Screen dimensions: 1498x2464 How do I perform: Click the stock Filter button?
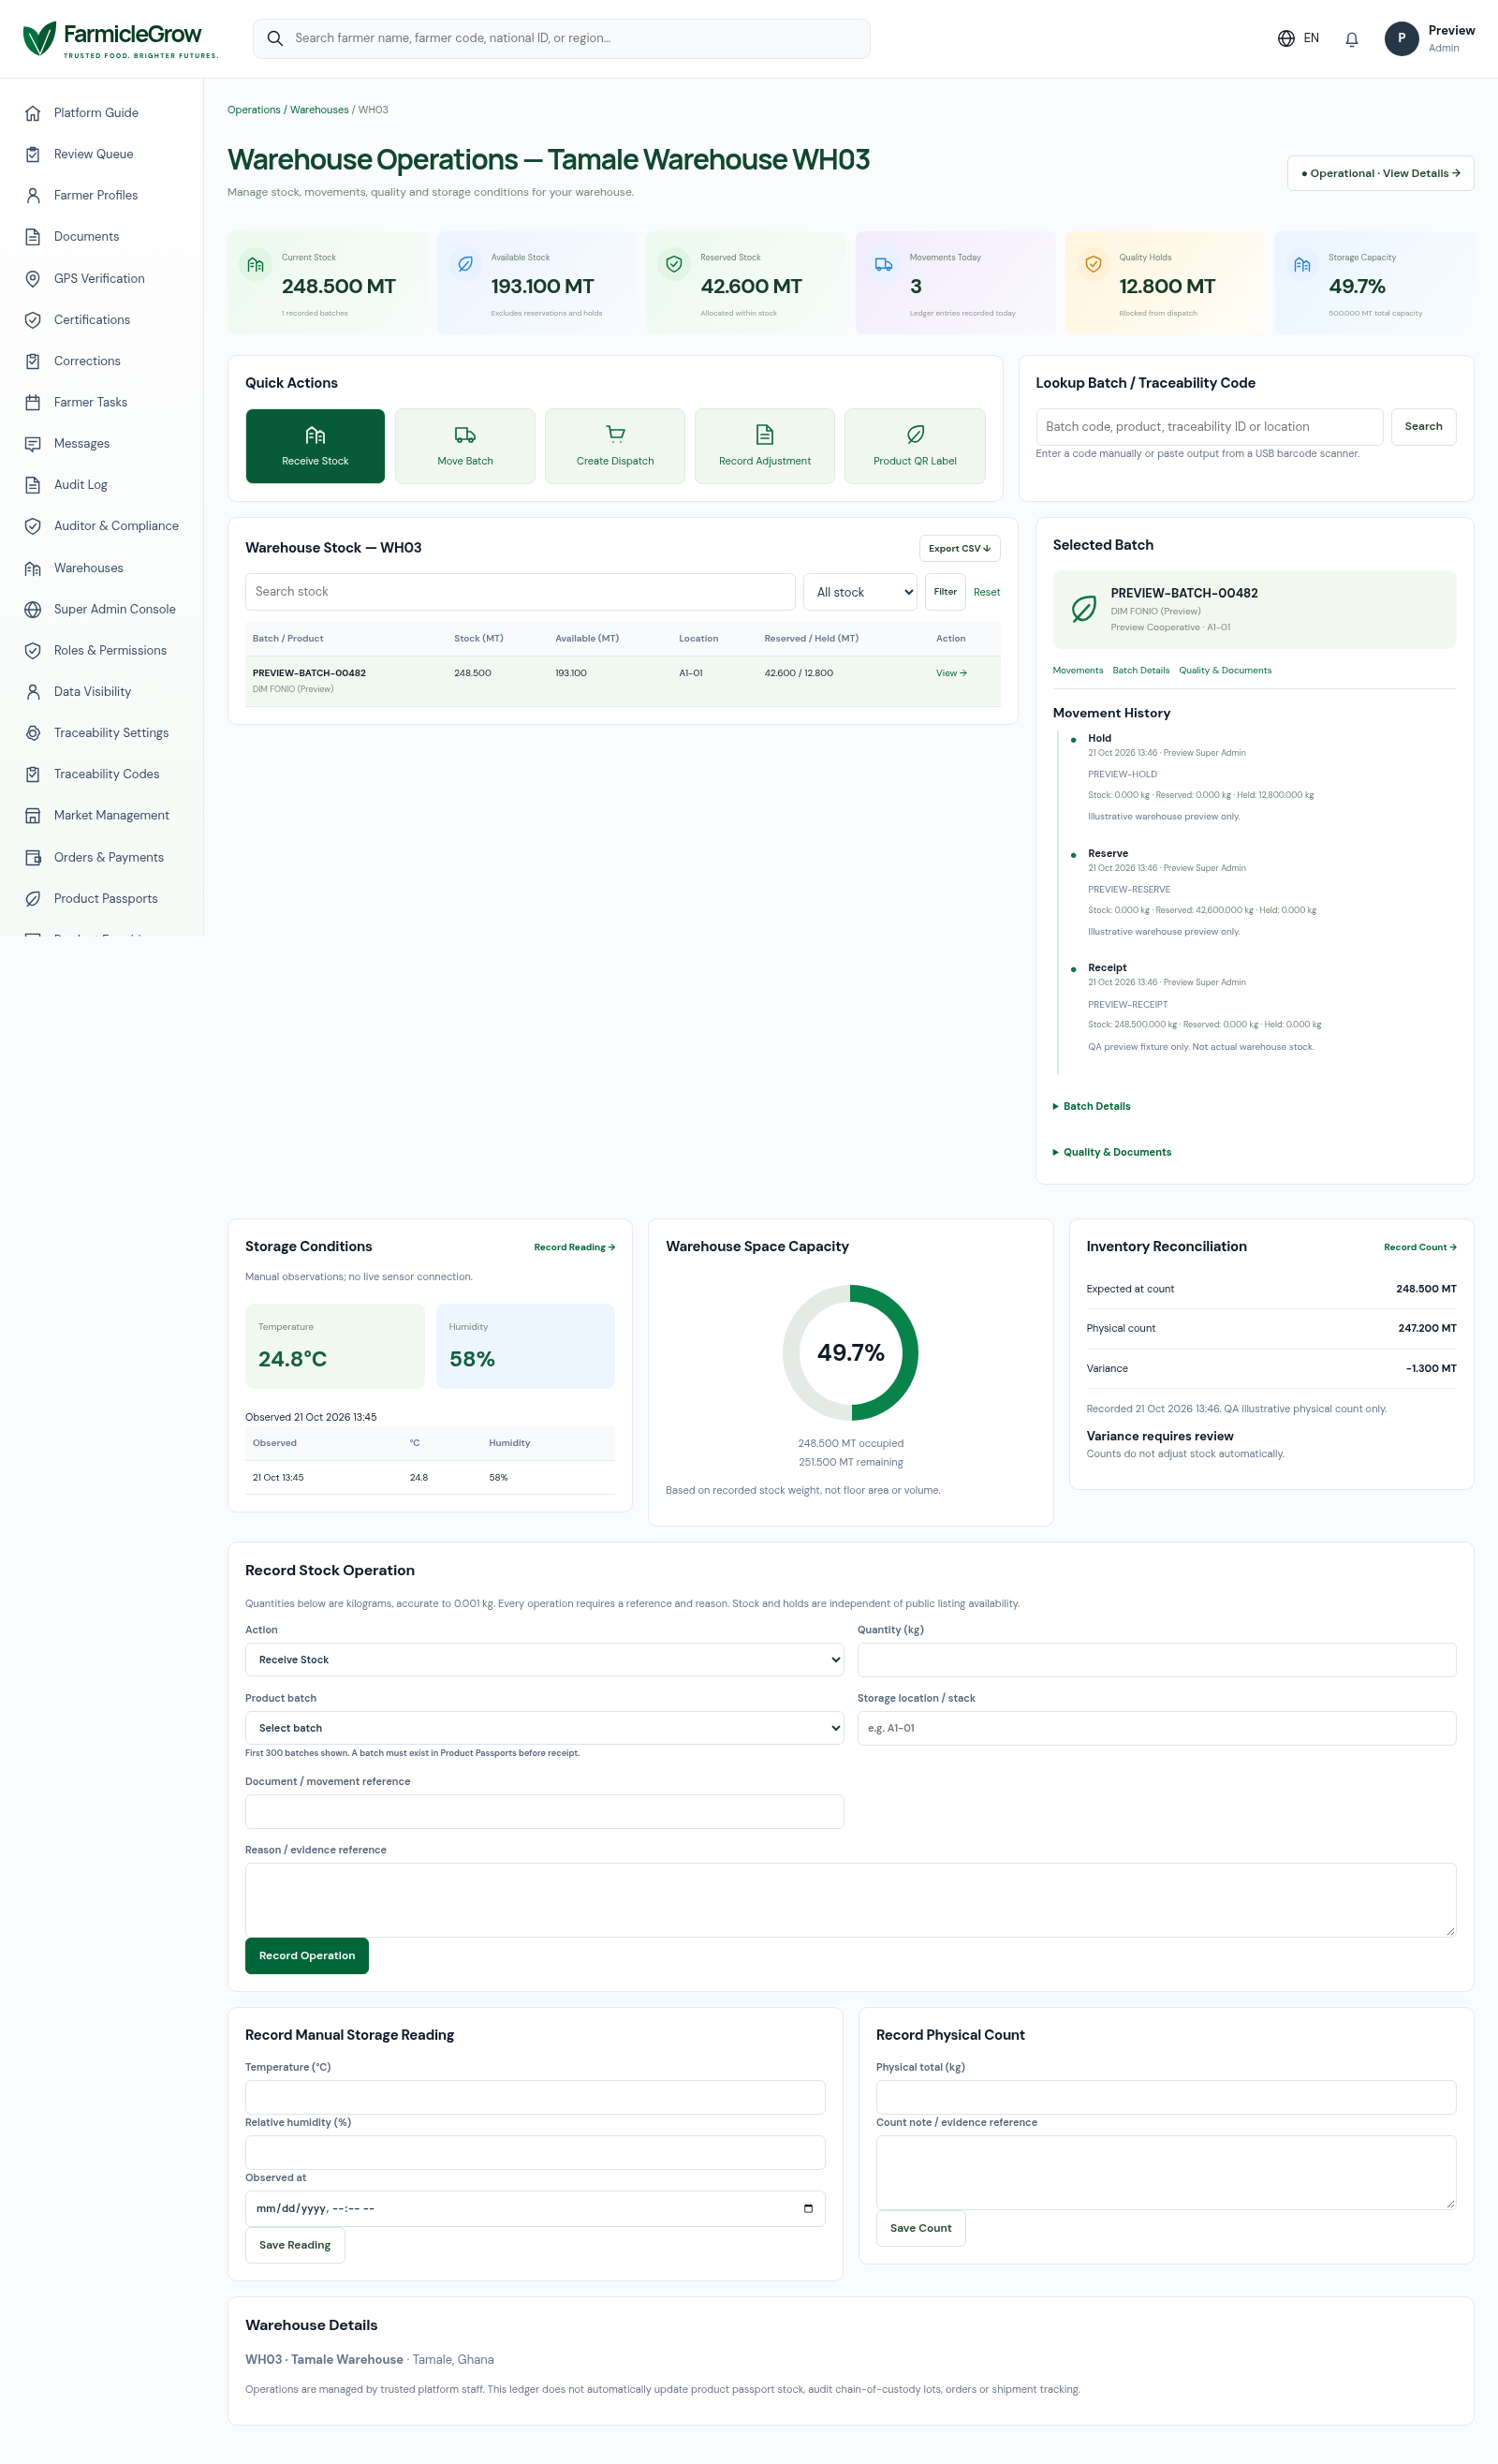point(945,592)
